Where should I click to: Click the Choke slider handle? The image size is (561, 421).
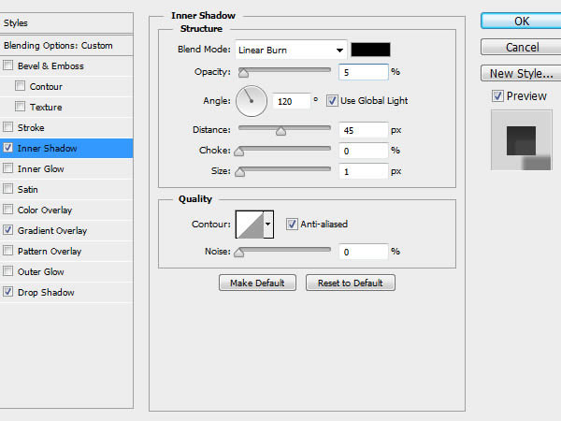tap(239, 152)
